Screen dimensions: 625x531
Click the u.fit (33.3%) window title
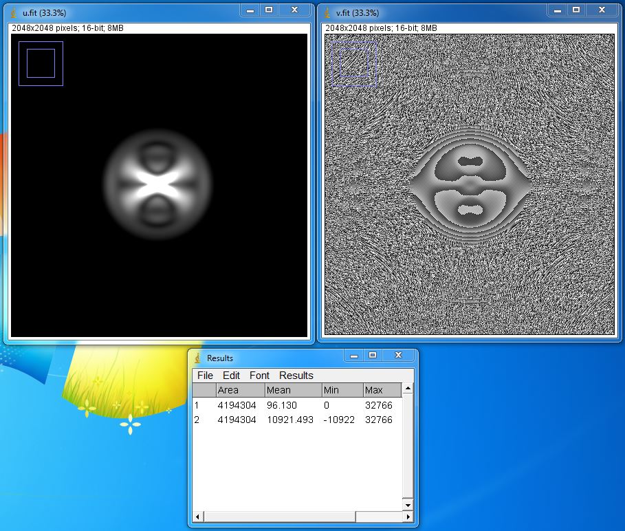click(x=44, y=13)
